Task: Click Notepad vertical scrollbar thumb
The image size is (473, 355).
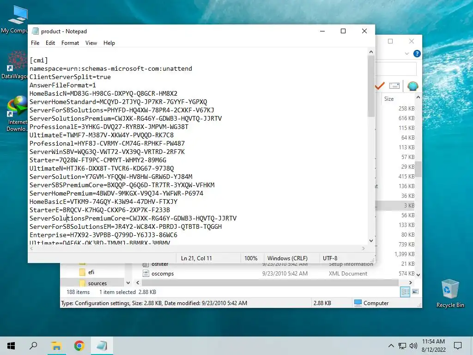Action: pyautogui.click(x=371, y=86)
